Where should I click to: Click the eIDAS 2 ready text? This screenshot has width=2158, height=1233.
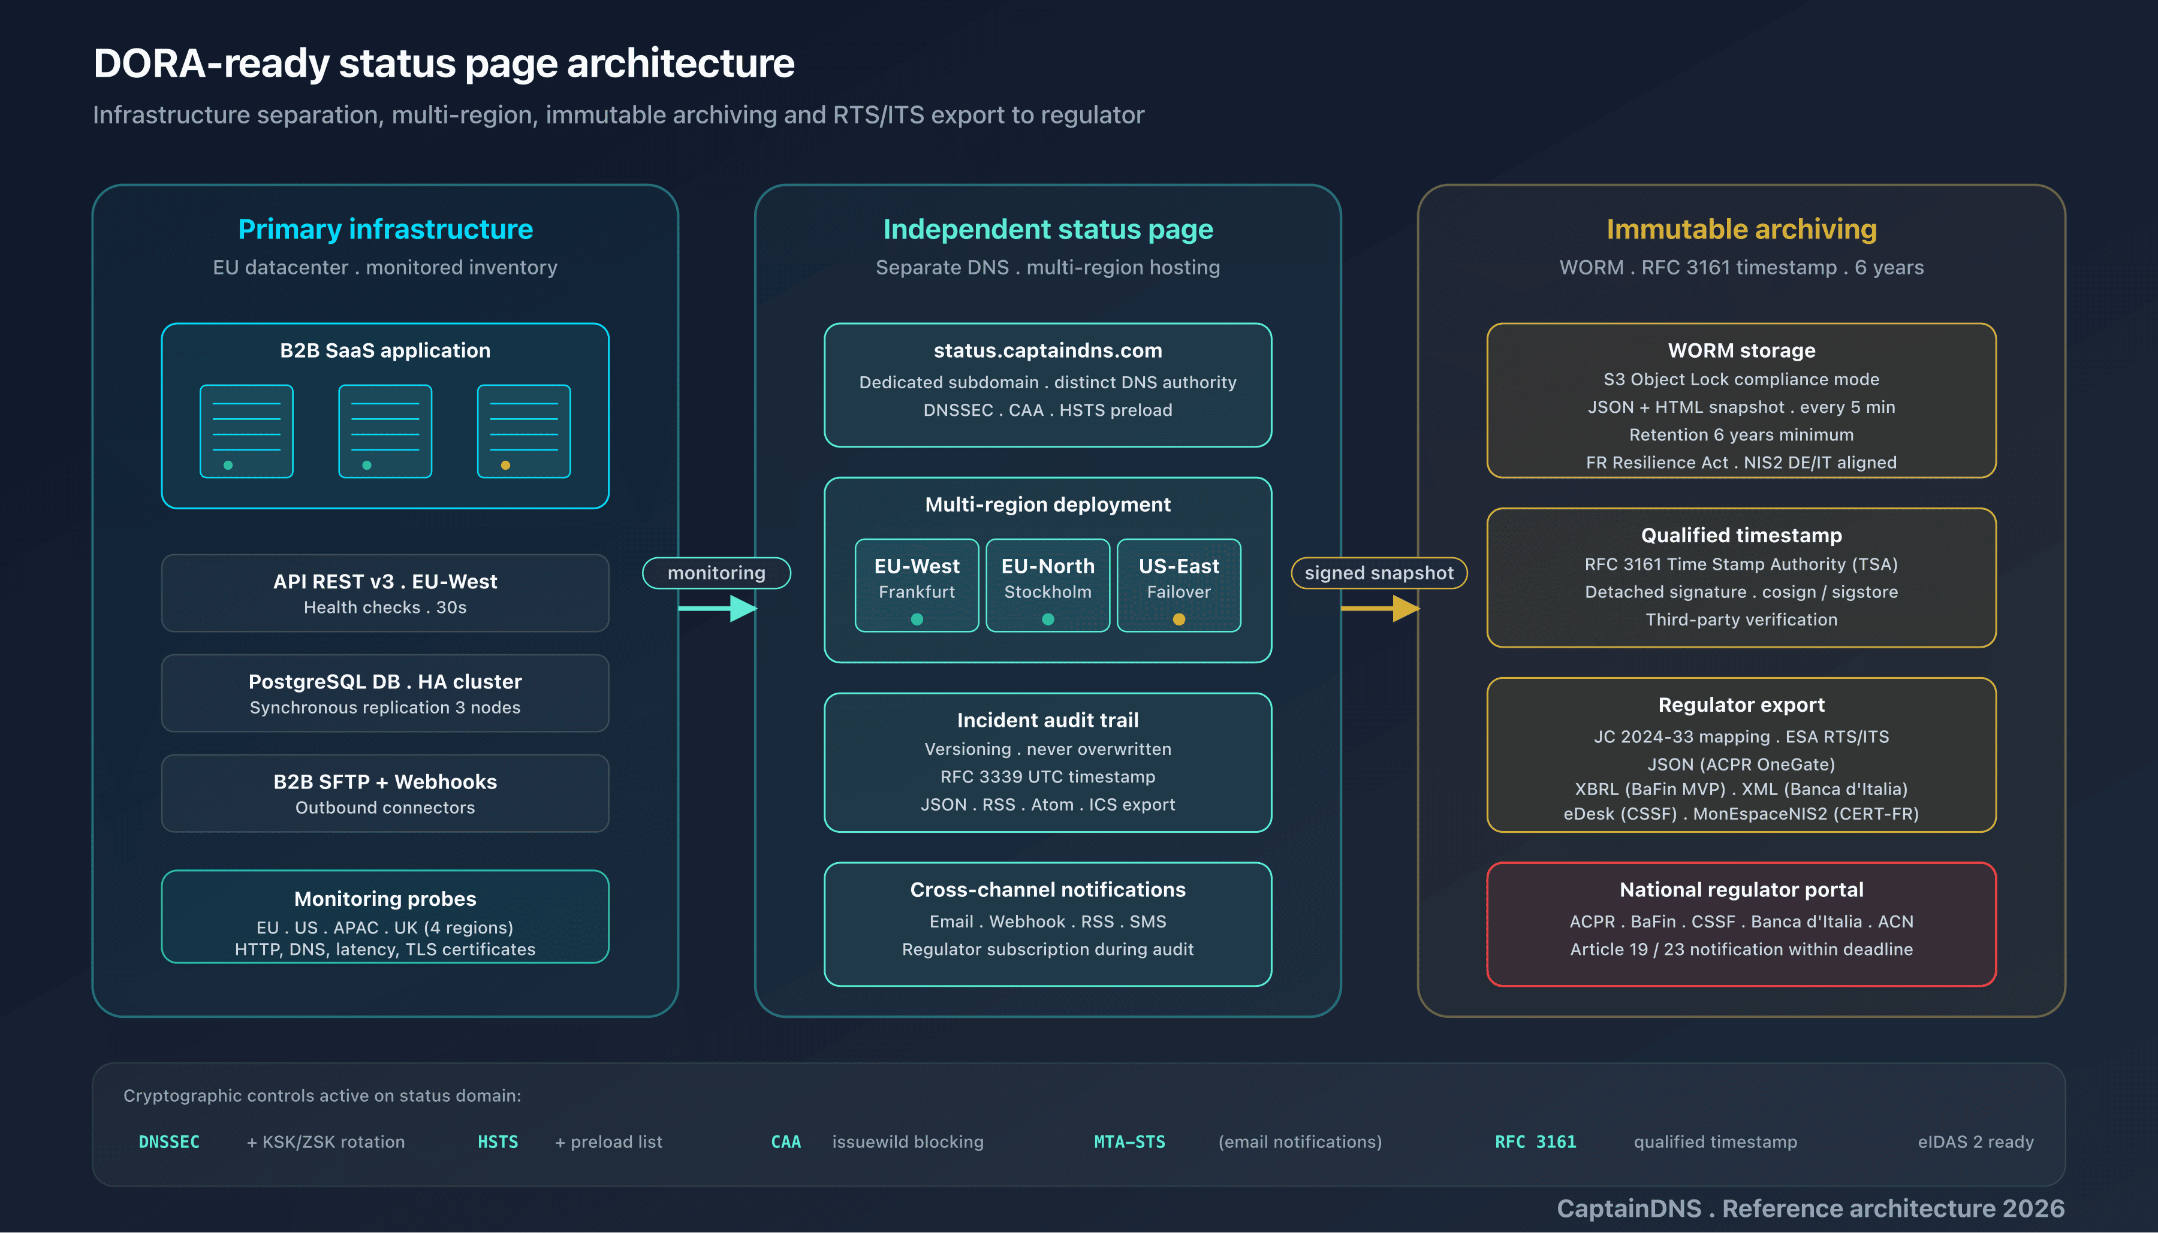[1976, 1141]
